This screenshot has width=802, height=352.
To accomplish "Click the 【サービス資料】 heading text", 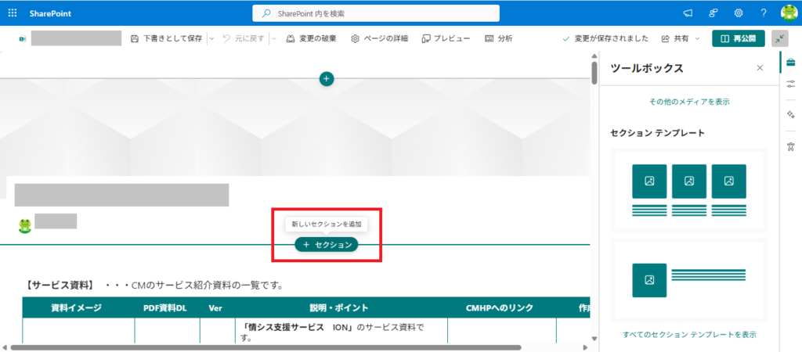I will click(59, 285).
